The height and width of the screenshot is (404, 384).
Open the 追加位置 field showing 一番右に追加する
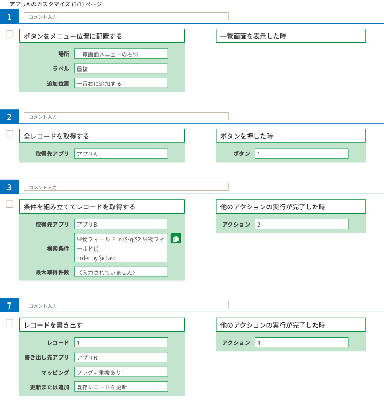(x=121, y=83)
